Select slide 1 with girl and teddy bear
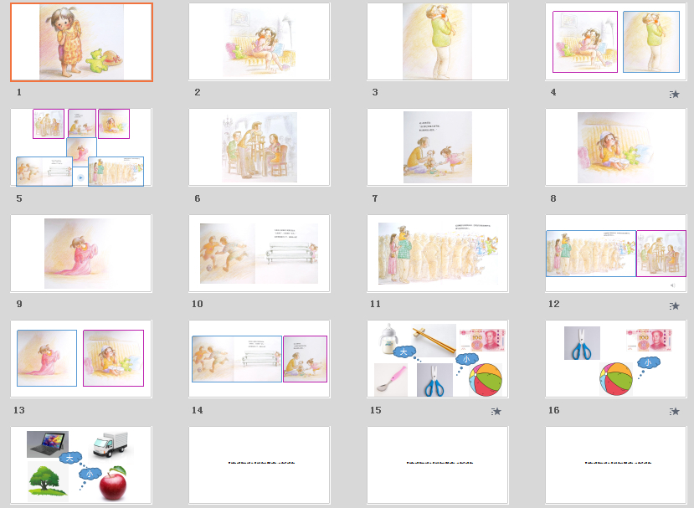 pos(81,42)
